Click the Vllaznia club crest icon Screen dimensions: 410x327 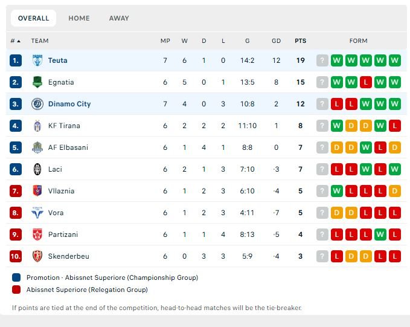pyautogui.click(x=37, y=191)
